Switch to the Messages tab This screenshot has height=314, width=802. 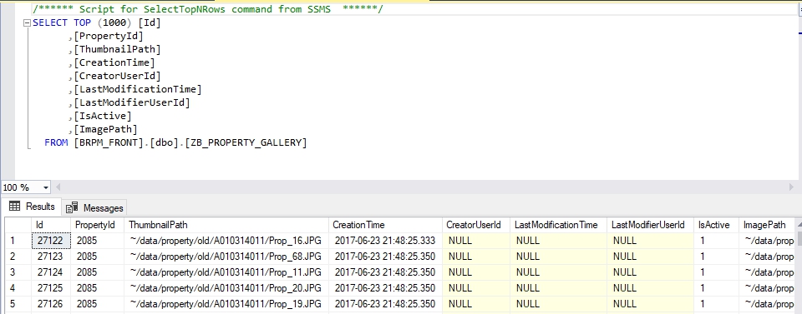click(94, 207)
